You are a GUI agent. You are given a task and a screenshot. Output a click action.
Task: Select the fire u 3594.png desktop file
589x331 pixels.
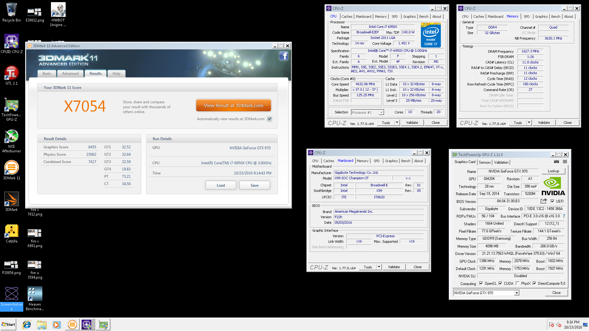click(x=35, y=270)
